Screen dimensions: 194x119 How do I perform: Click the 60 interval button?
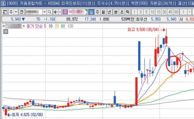click(176, 12)
